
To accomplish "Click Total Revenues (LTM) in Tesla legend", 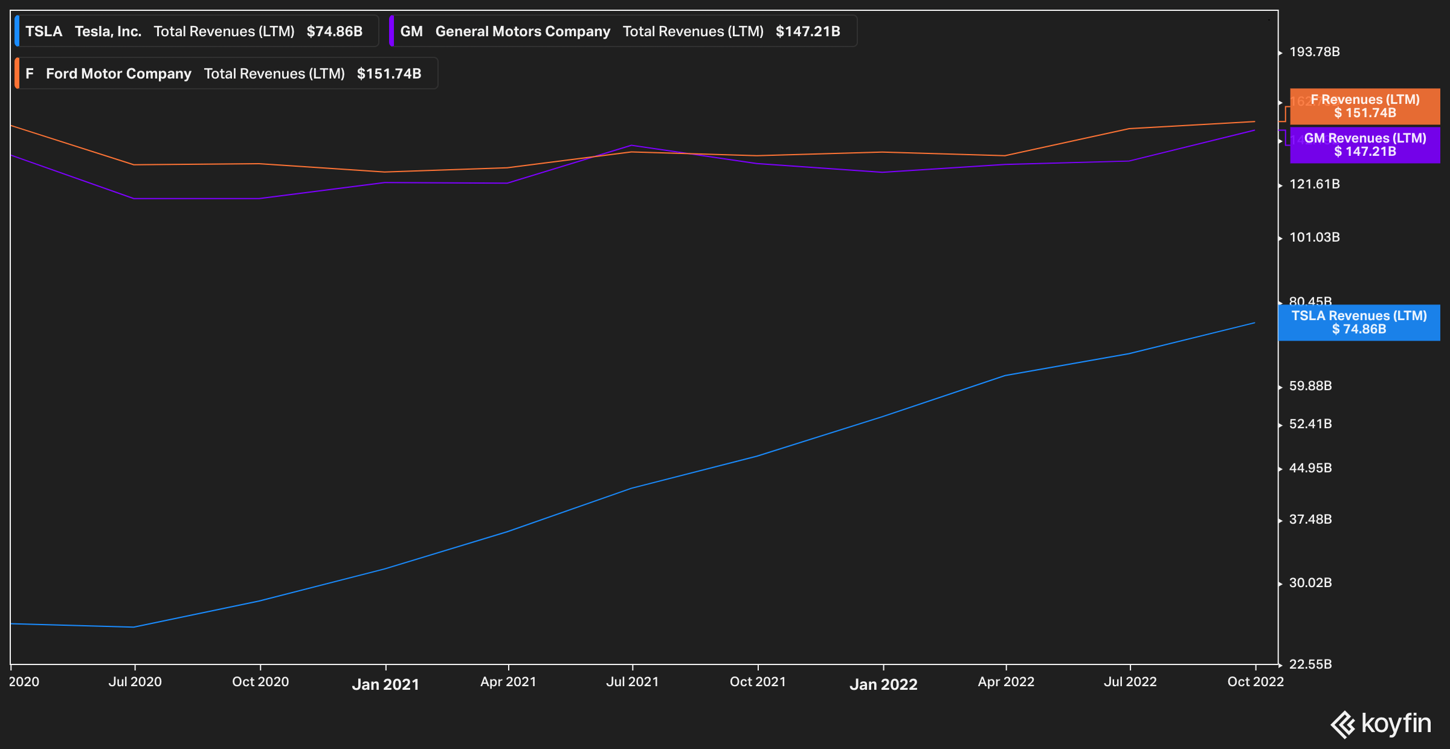I will pos(224,31).
